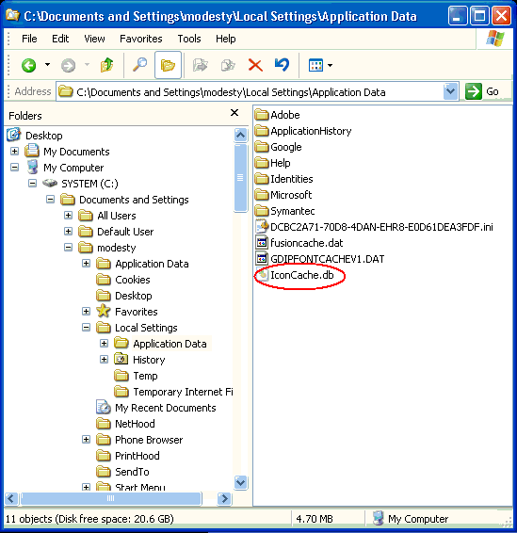Open the address bar dropdown arrow
The image size is (517, 533).
(x=451, y=91)
